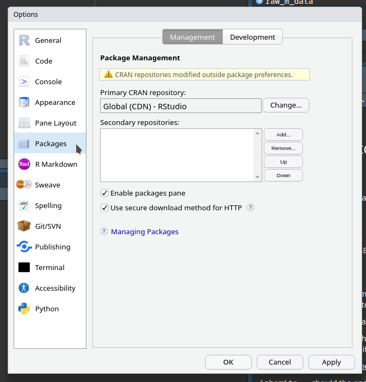
Task: Click the help icon beside secure download option
Action: coord(250,208)
